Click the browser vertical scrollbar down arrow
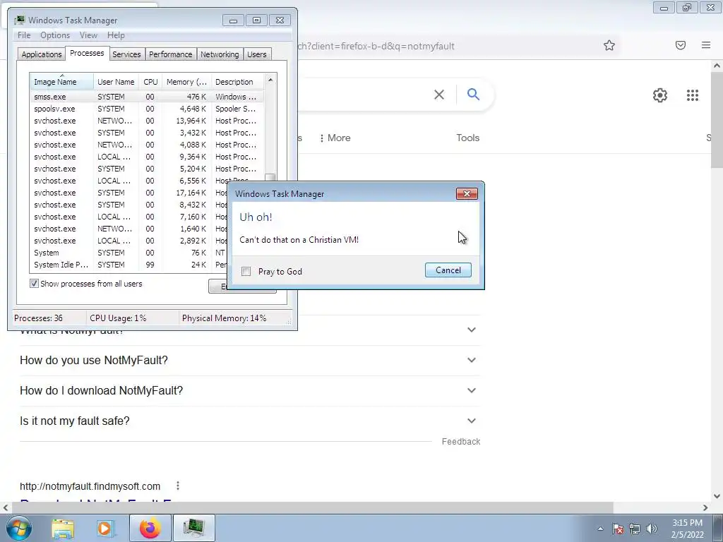The image size is (723, 542). coord(717,496)
